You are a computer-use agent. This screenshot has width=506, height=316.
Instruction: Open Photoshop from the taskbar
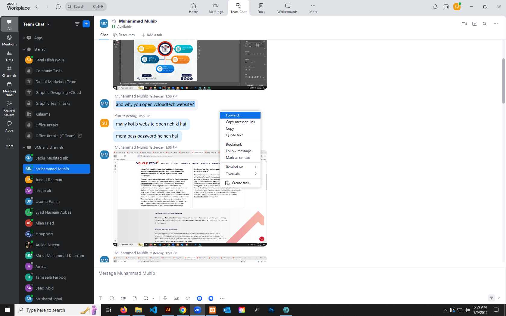pyautogui.click(x=271, y=310)
